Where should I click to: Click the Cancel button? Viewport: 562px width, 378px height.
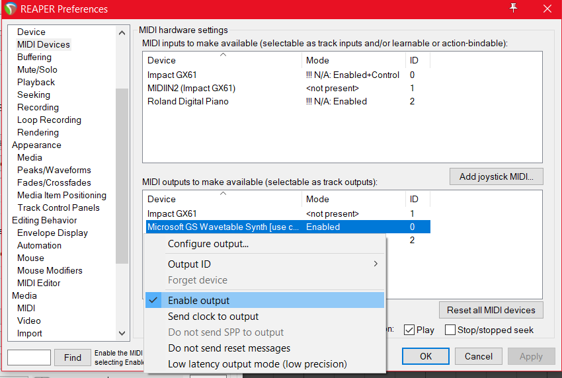pyautogui.click(x=479, y=356)
